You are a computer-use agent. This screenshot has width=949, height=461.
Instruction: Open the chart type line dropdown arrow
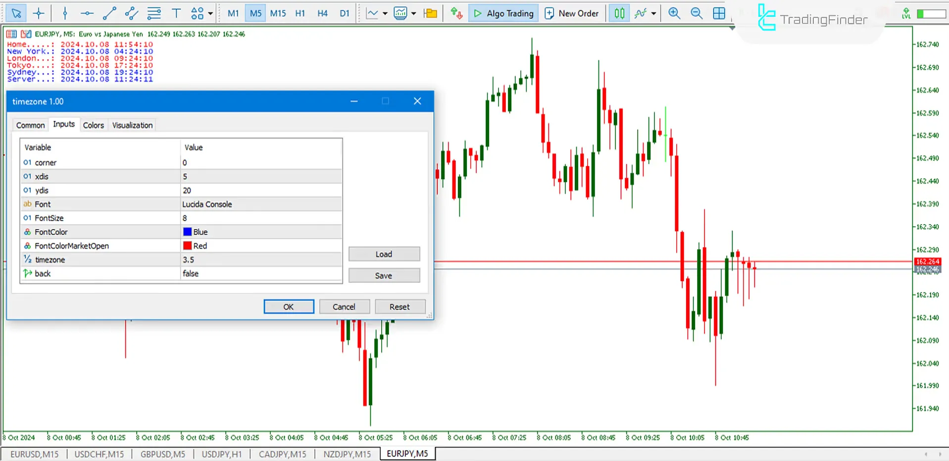385,13
